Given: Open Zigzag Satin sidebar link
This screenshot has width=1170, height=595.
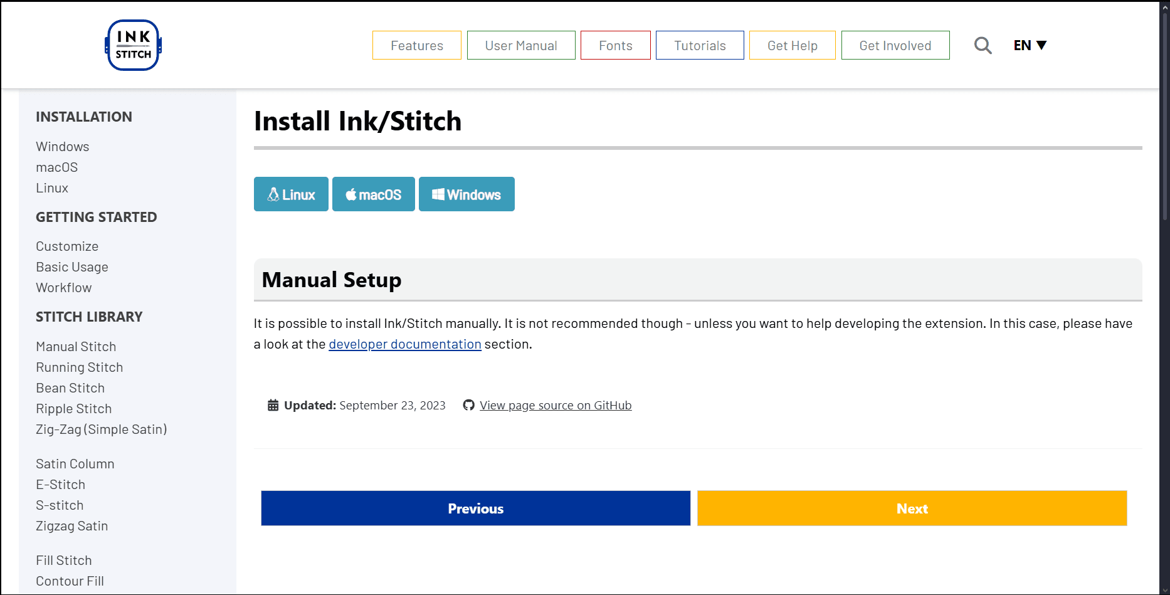Looking at the screenshot, I should [72, 526].
